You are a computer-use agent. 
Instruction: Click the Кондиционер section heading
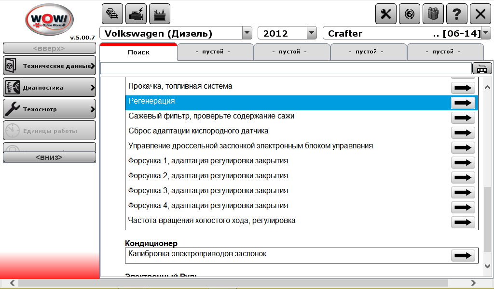(x=151, y=243)
